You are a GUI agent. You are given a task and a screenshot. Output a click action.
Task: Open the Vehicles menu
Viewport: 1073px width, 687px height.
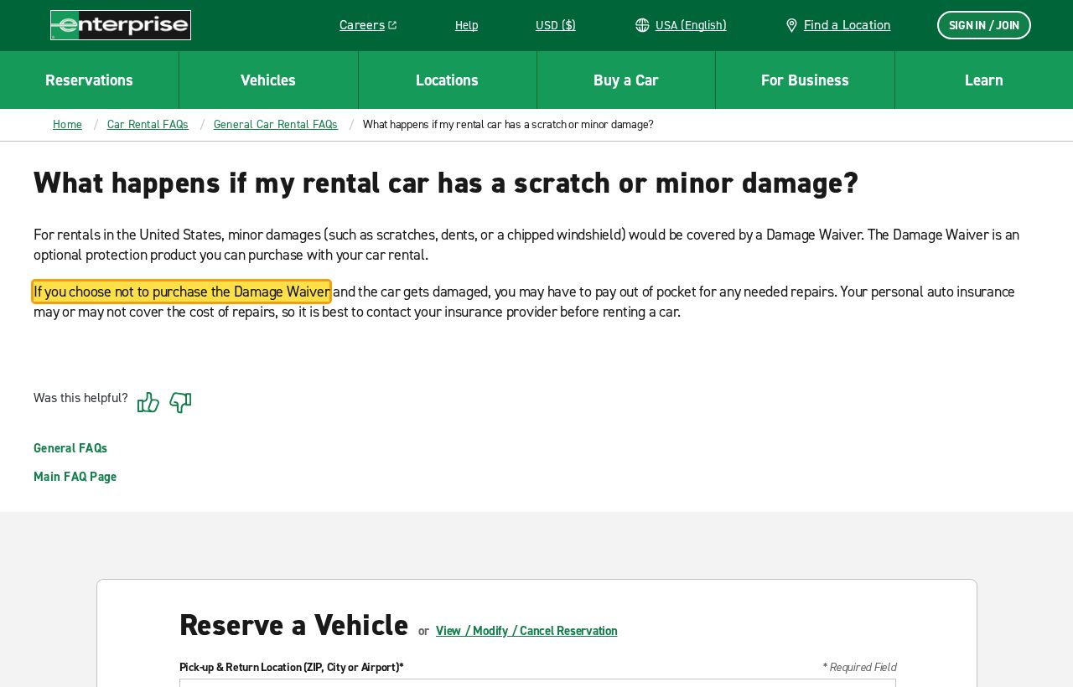pyautogui.click(x=268, y=80)
